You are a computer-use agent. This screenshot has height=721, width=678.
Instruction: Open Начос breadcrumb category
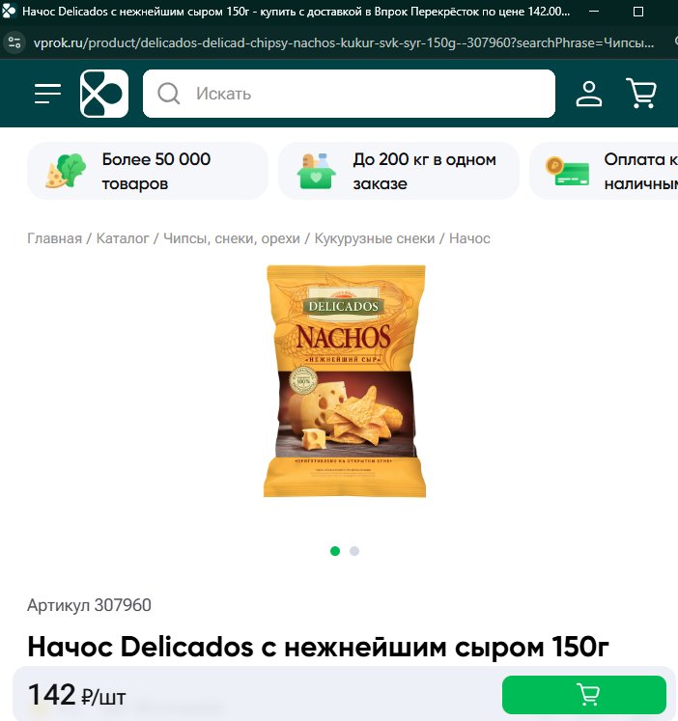pyautogui.click(x=469, y=238)
